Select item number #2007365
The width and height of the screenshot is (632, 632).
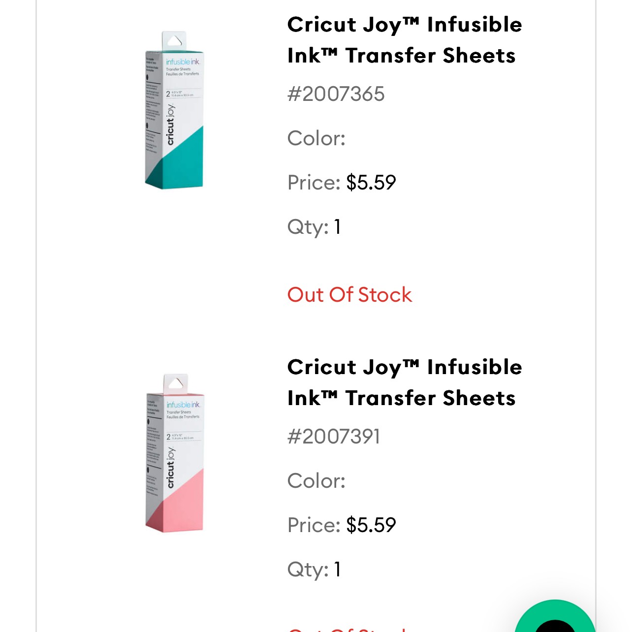pos(336,94)
